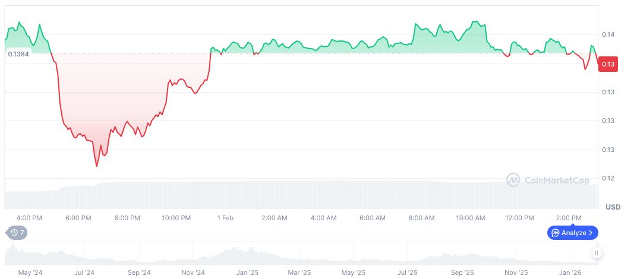The image size is (637, 279).
Task: Click the CoinMarketCap watermark logo icon
Action: (513, 180)
